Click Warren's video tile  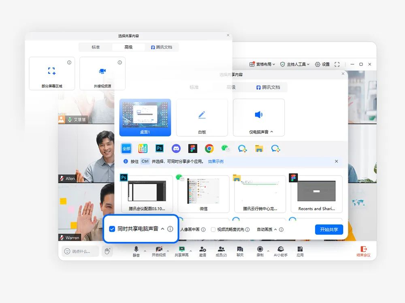[86, 212]
